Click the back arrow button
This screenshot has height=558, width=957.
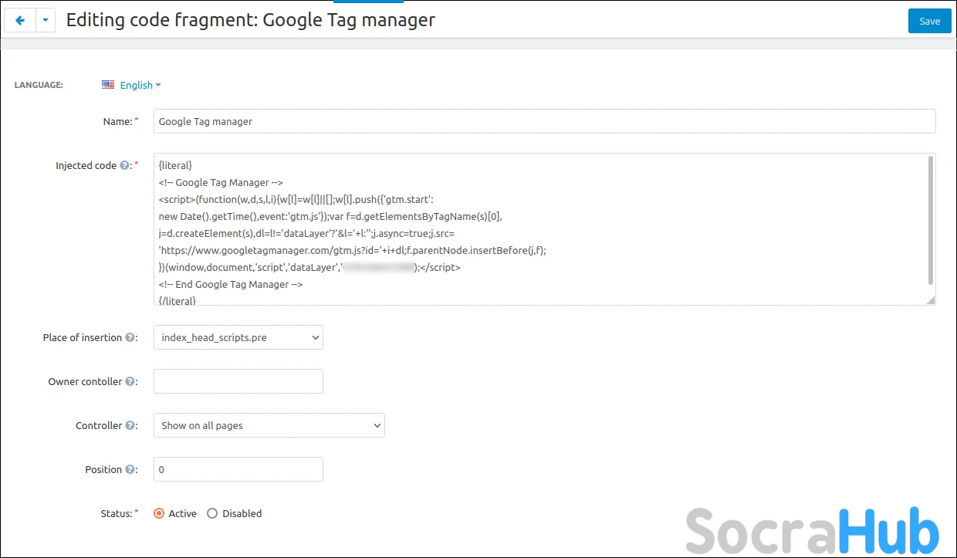tap(20, 21)
